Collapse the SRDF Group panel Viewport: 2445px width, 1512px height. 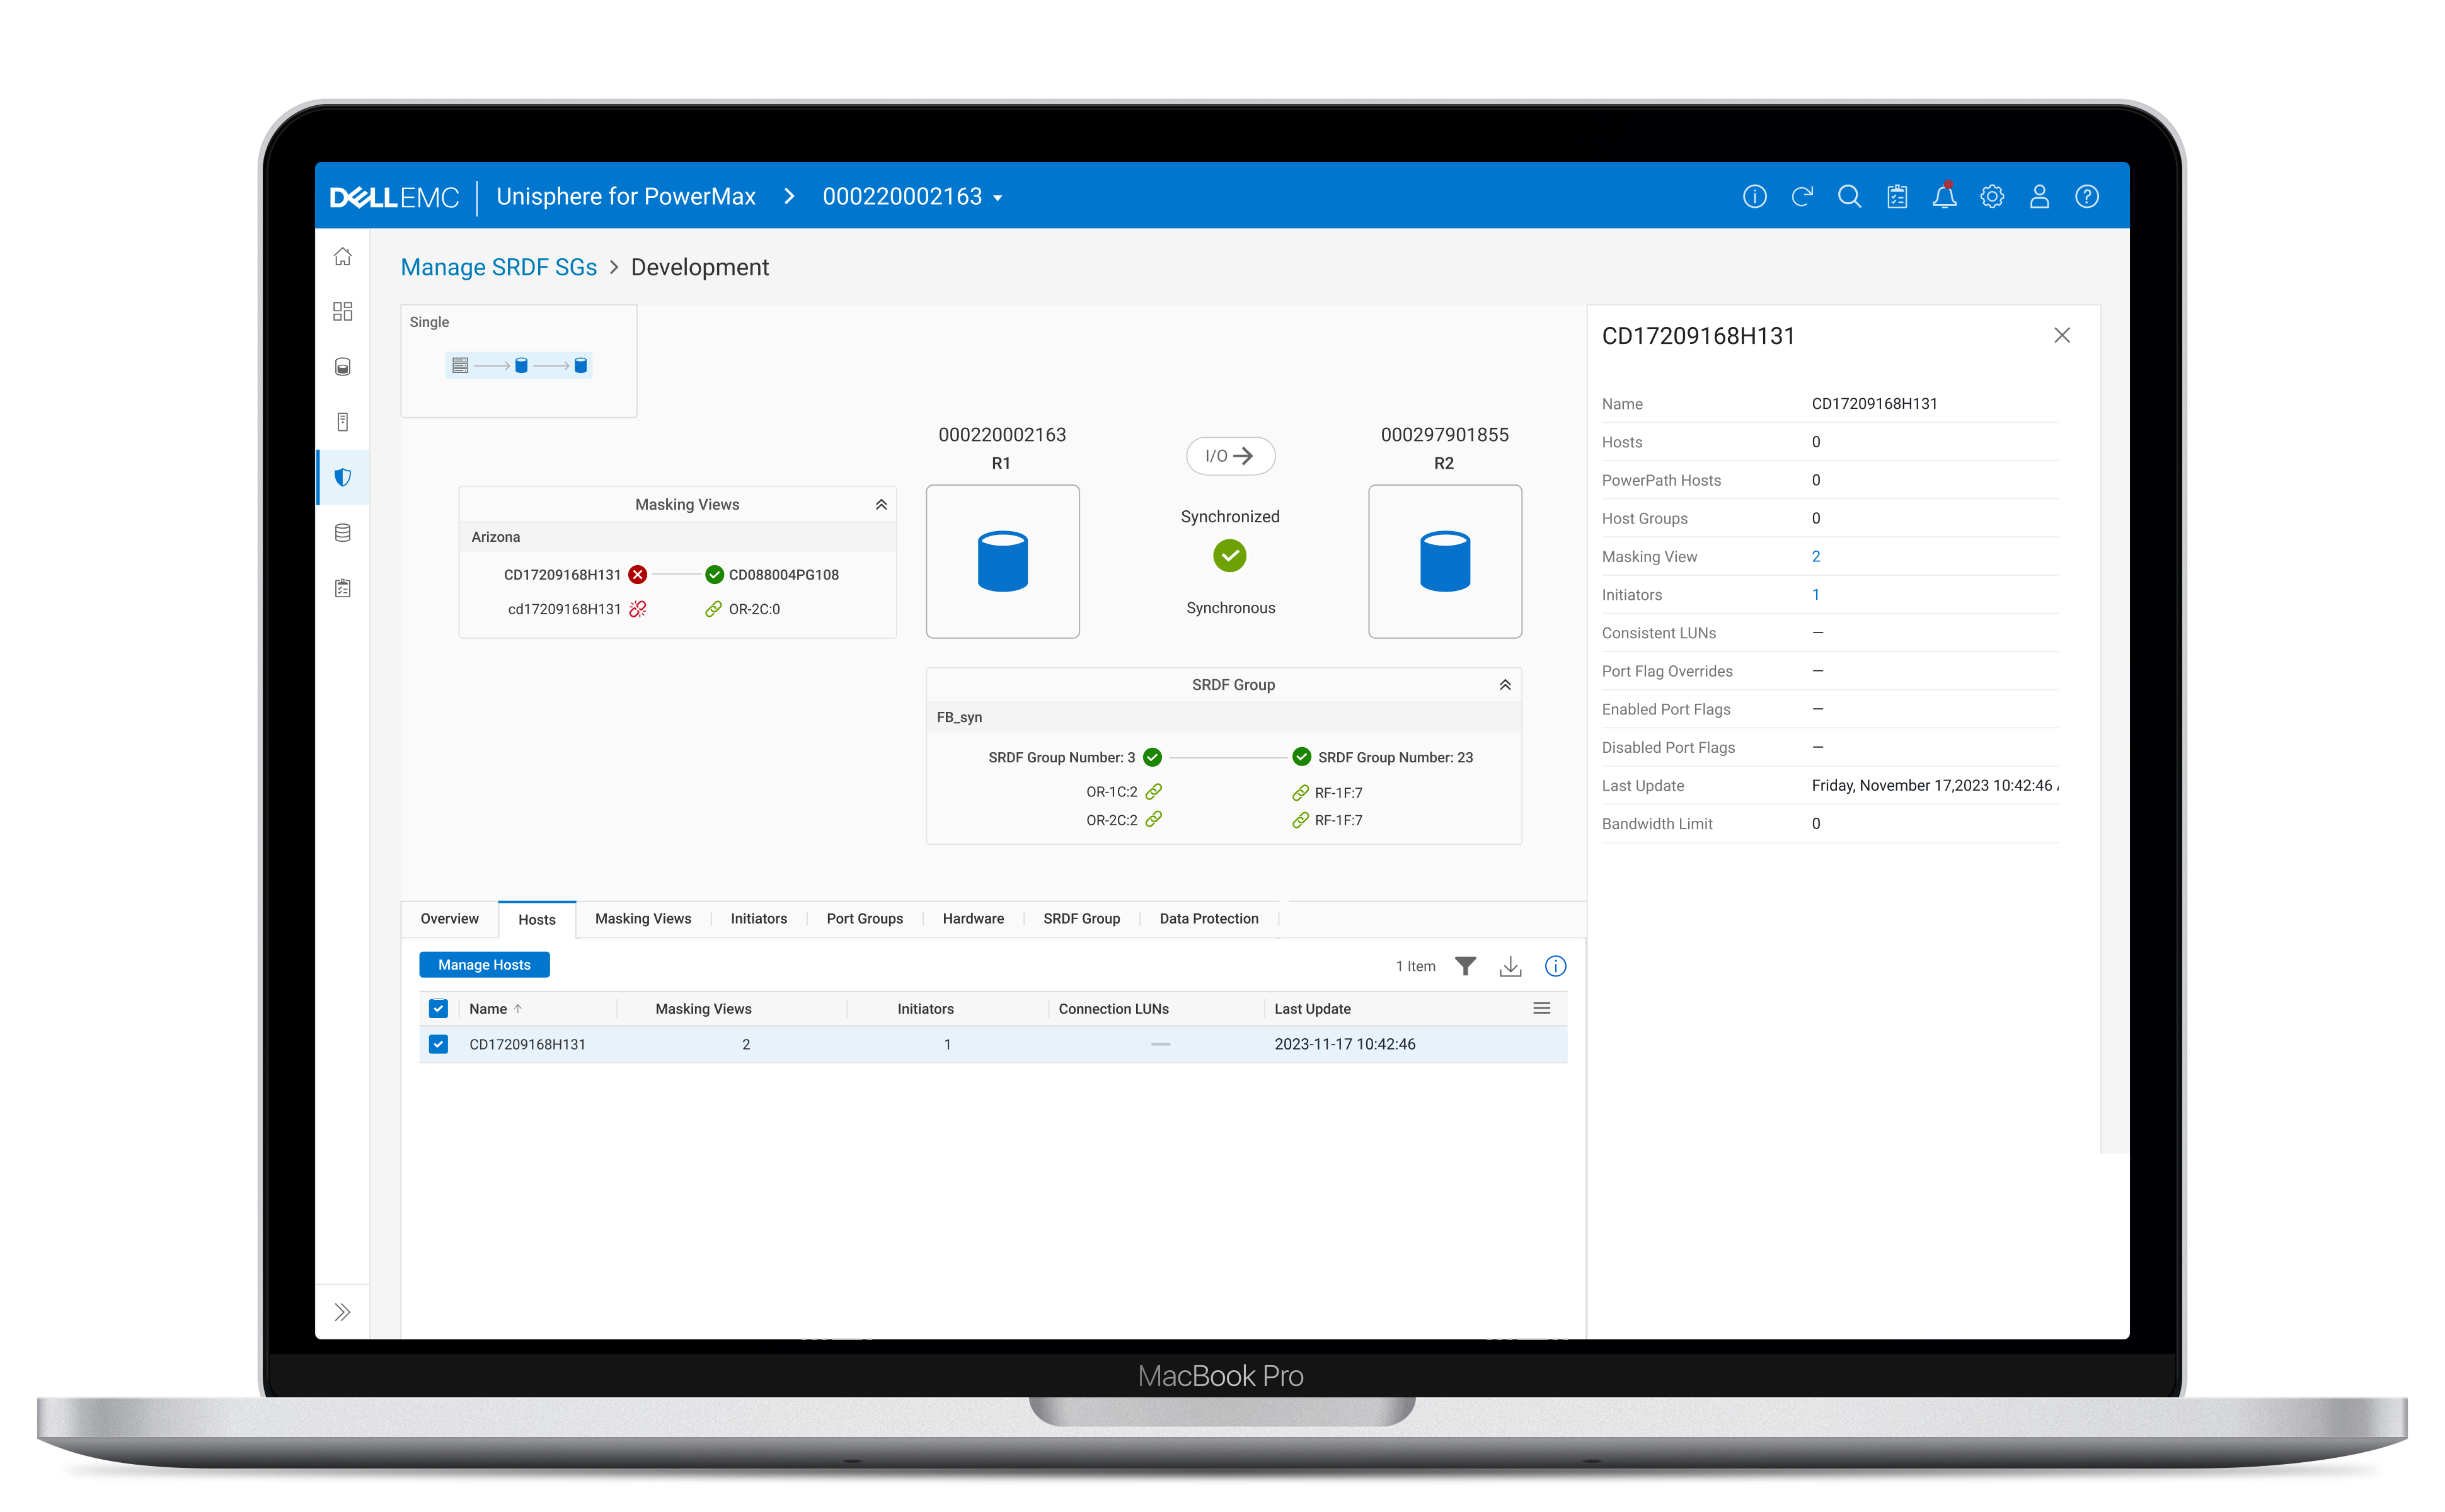(x=1504, y=685)
